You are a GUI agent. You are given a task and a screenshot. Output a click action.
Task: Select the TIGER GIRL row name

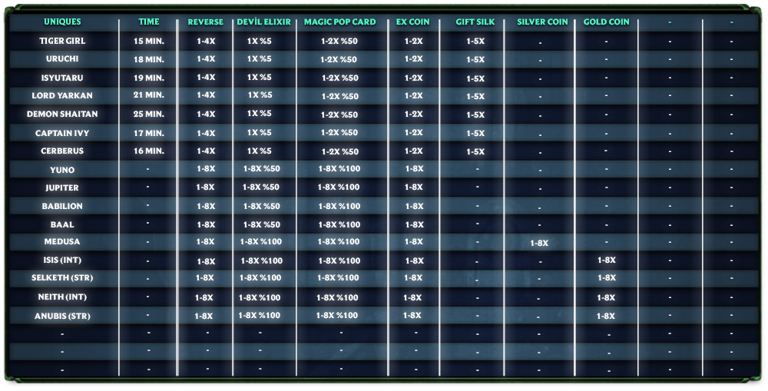tap(62, 41)
